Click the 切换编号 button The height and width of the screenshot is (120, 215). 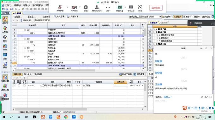[x=46, y=17]
